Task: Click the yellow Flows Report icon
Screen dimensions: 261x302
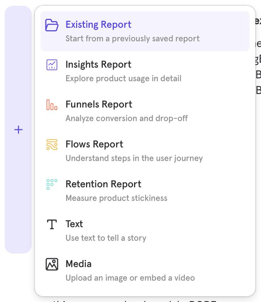Action: click(x=52, y=145)
